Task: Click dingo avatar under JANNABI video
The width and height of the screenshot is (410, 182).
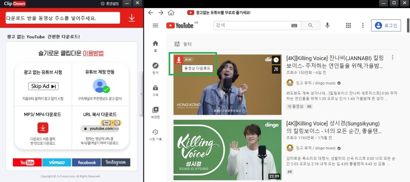Action: pos(290,83)
